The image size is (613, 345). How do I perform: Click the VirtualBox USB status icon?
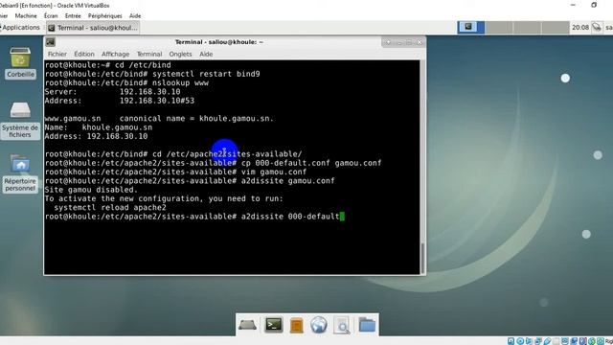[547, 341]
